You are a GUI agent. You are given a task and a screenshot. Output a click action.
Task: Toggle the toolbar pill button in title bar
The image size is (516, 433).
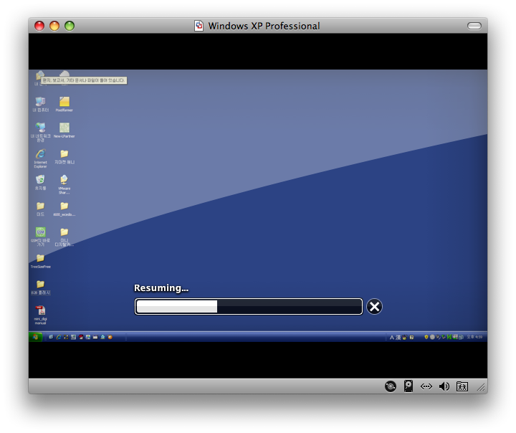click(x=474, y=26)
